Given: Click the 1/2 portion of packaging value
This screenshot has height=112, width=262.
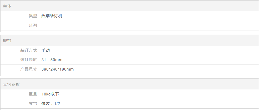Looking at the screenshot, I should pos(57,104).
